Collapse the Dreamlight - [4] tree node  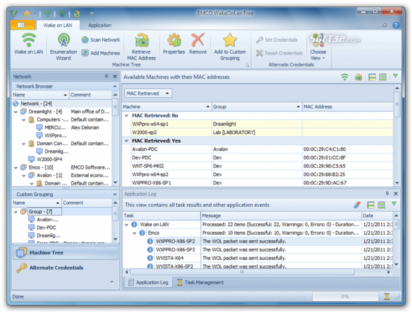tap(15, 112)
